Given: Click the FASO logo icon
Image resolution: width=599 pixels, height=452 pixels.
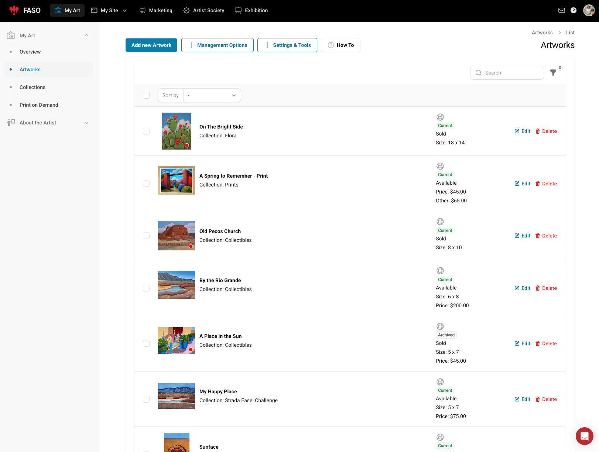Looking at the screenshot, I should click(x=14, y=10).
